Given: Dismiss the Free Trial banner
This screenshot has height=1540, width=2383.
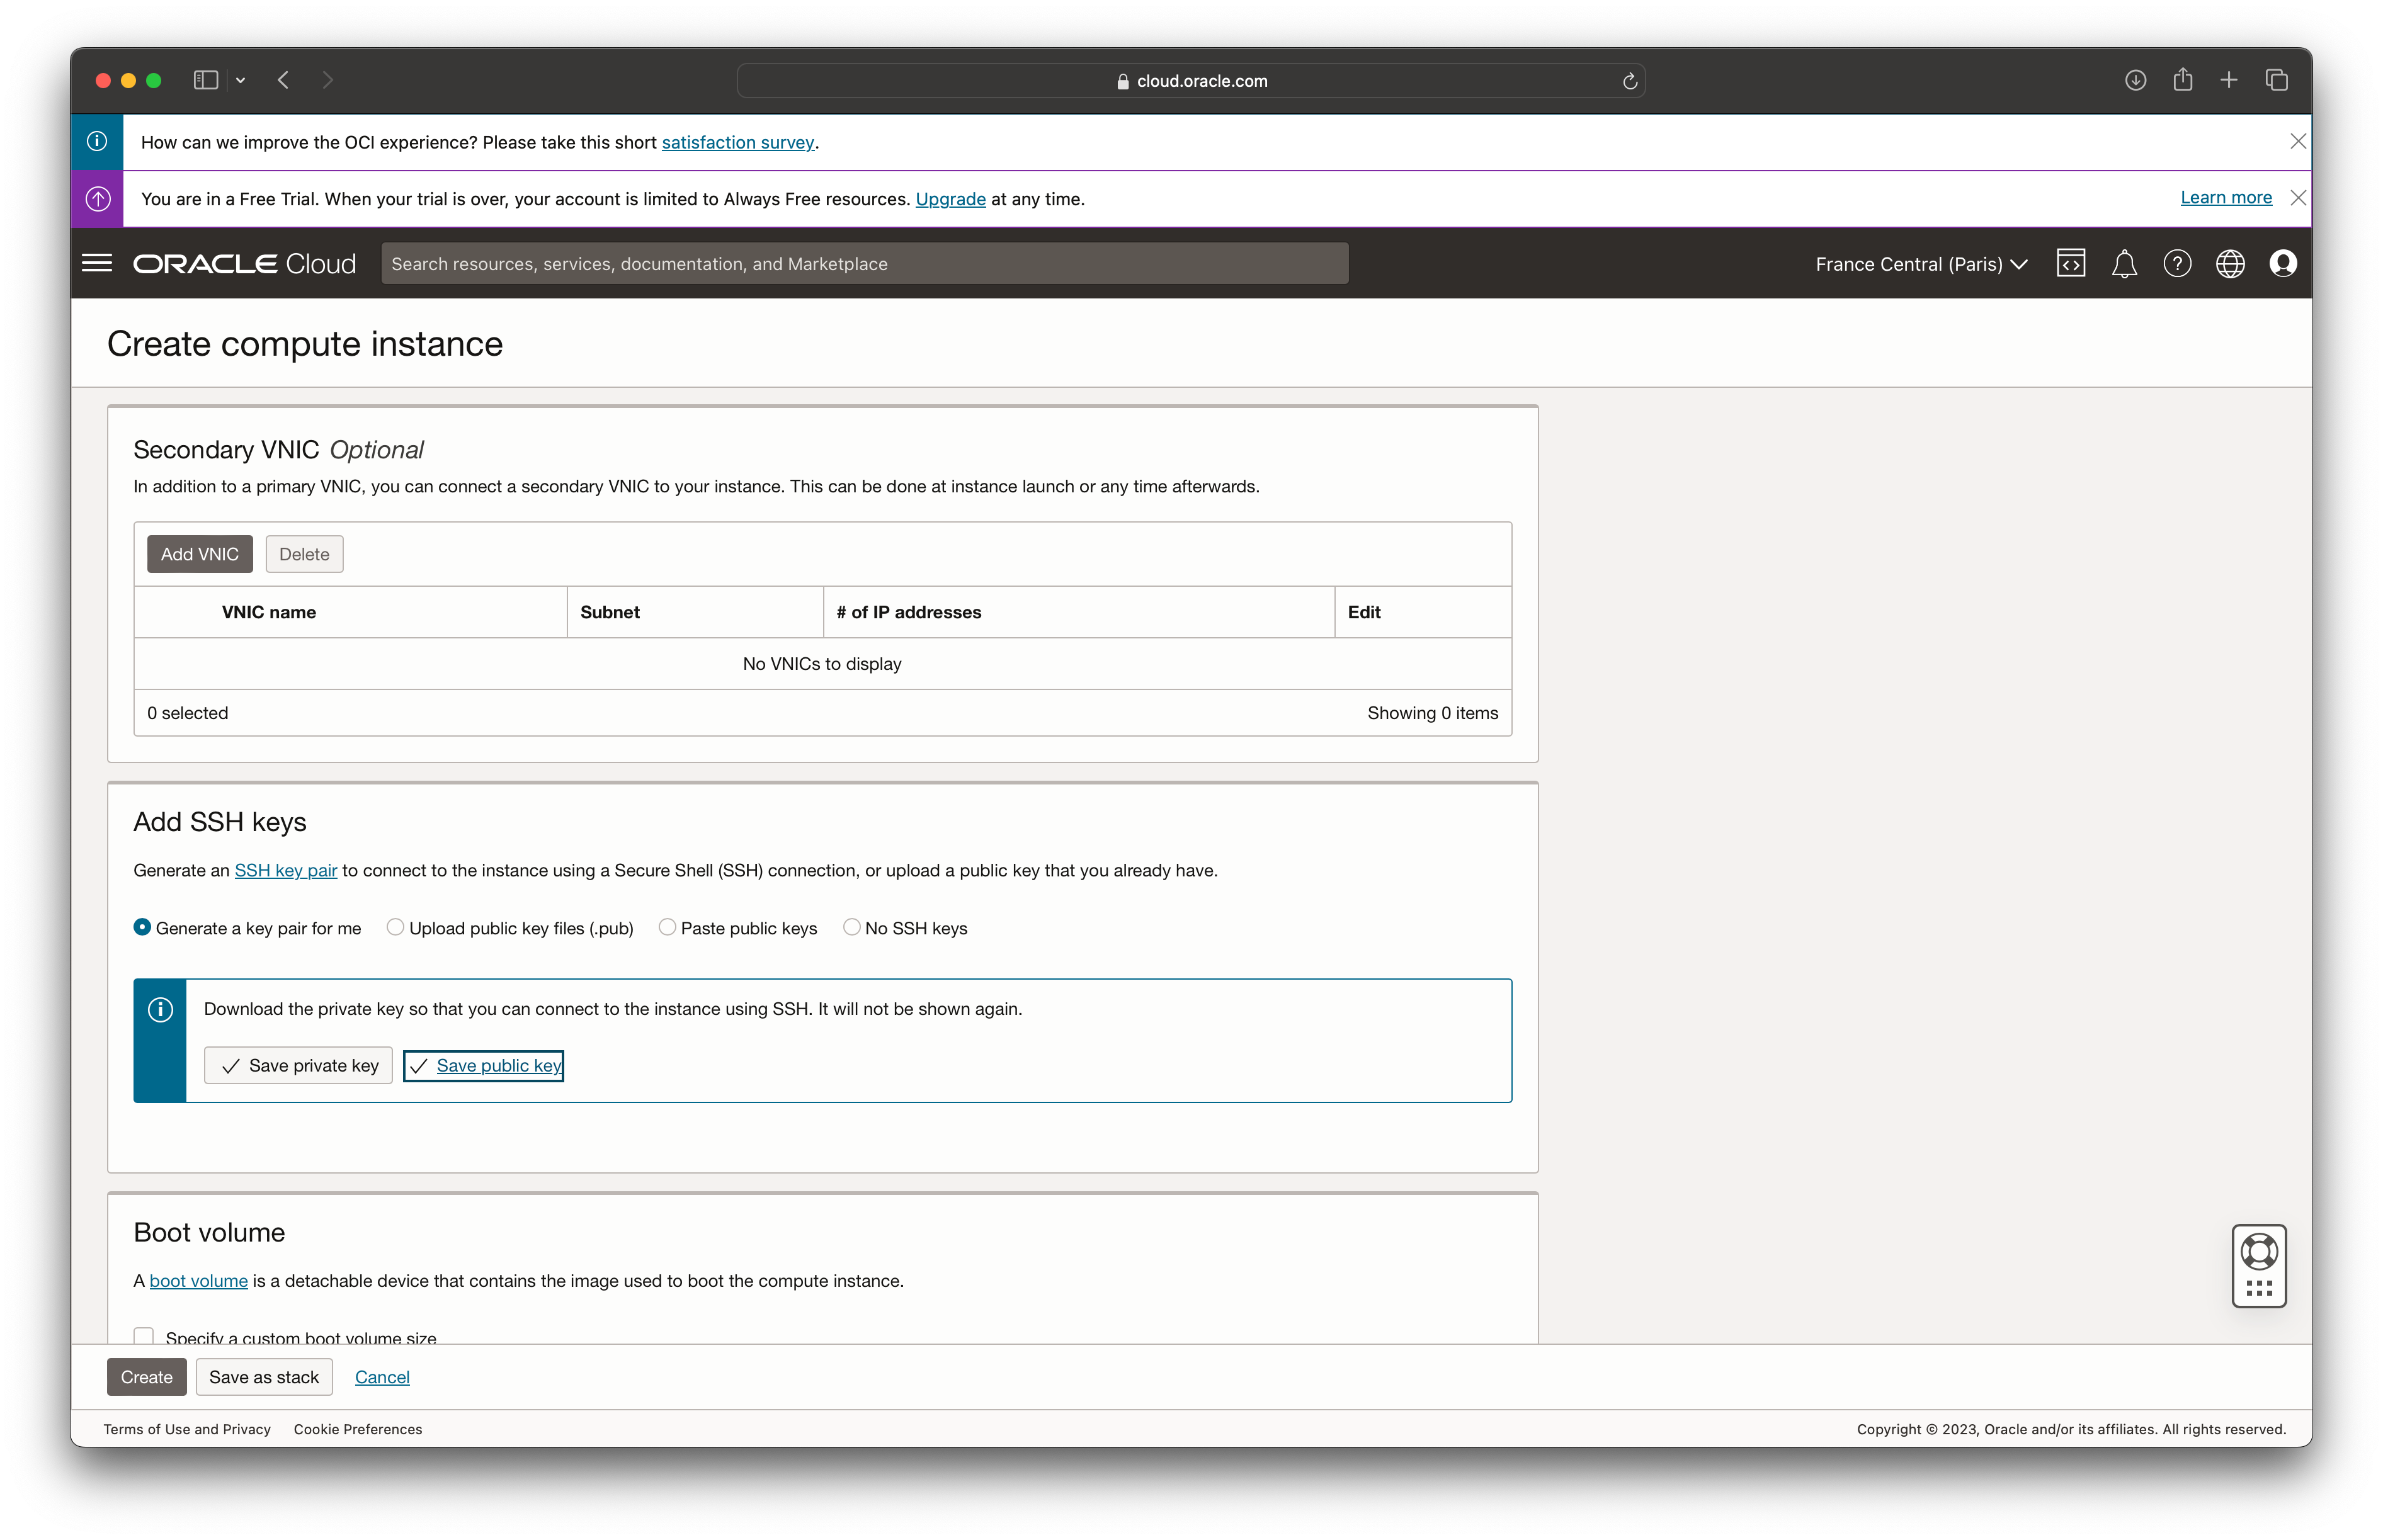Looking at the screenshot, I should (x=2298, y=198).
